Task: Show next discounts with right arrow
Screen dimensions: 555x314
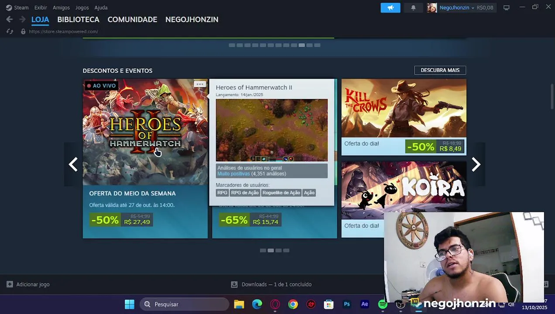Action: coord(476,164)
